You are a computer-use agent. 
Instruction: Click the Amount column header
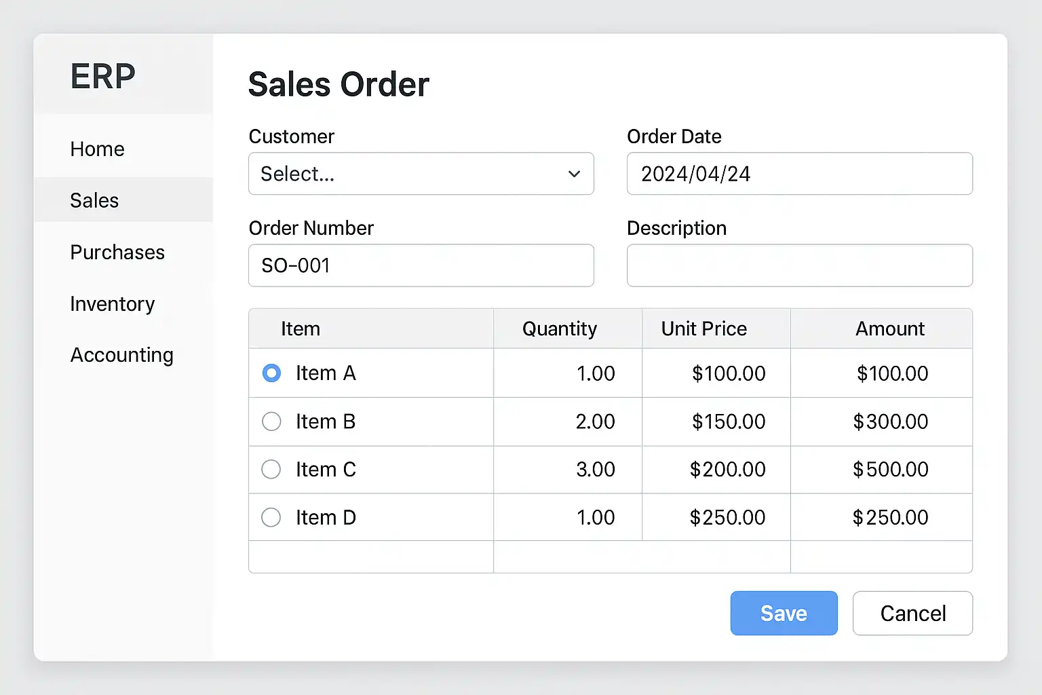(x=889, y=329)
